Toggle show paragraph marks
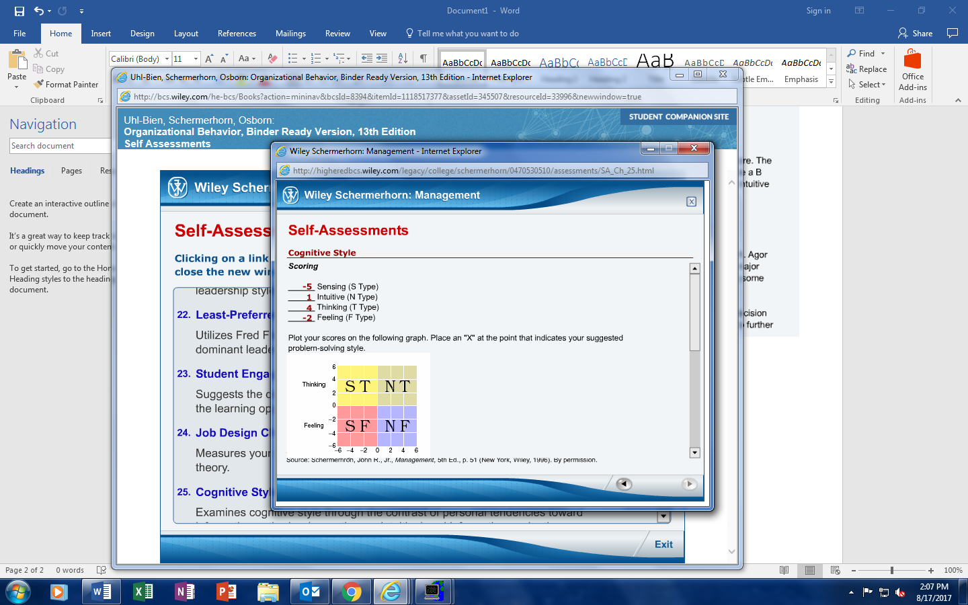This screenshot has height=605, width=968. click(423, 58)
